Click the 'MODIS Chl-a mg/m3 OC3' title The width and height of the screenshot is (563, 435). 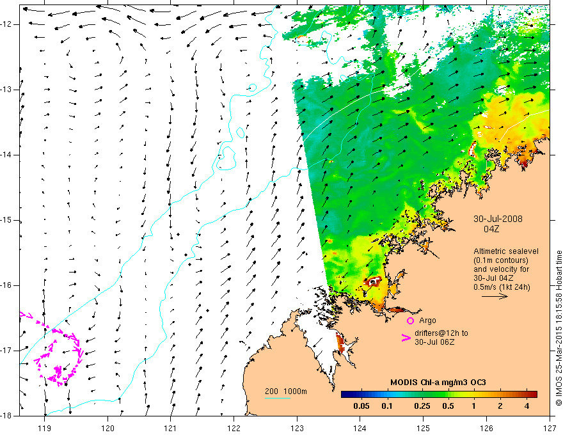pyautogui.click(x=438, y=383)
